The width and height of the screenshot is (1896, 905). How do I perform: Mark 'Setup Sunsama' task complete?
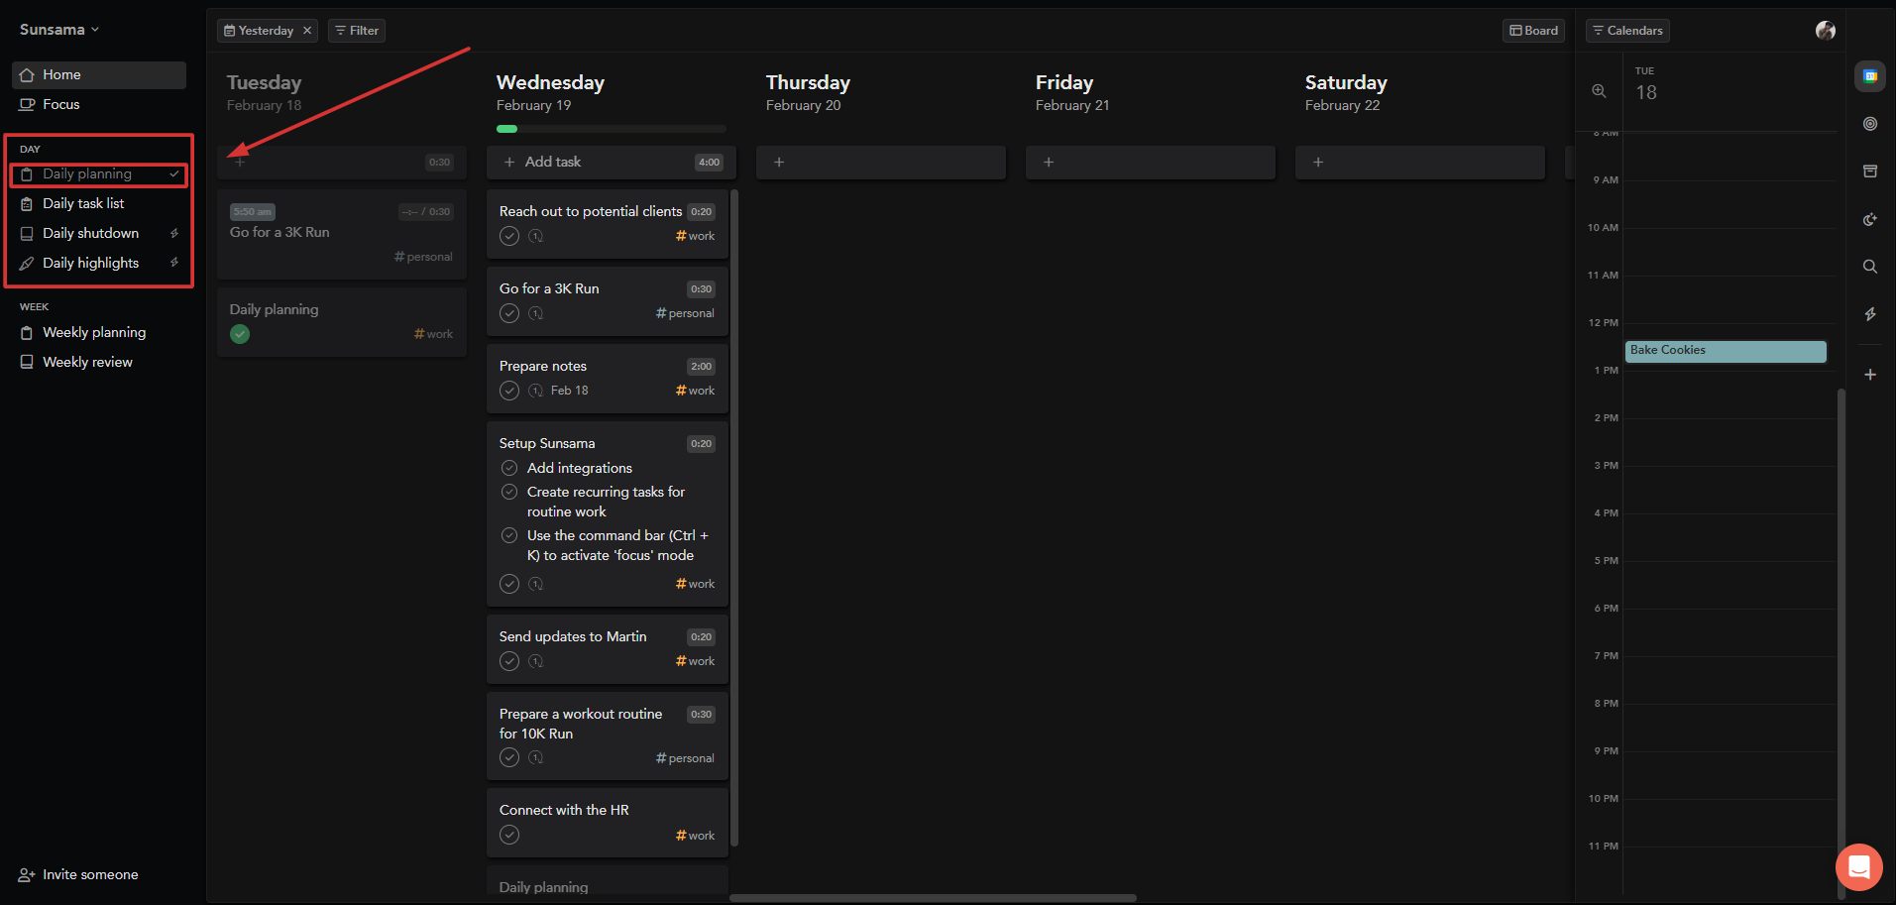click(509, 584)
